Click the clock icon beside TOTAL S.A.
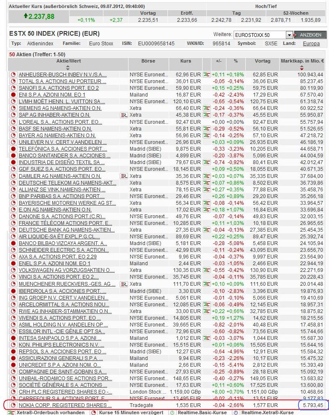 (13, 81)
